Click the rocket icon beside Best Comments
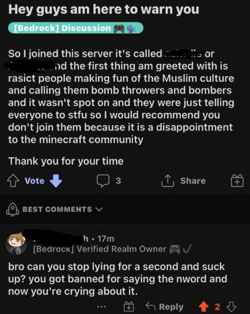 tap(13, 209)
